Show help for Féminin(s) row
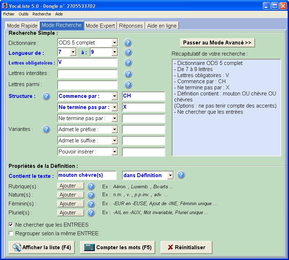 [x=91, y=204]
